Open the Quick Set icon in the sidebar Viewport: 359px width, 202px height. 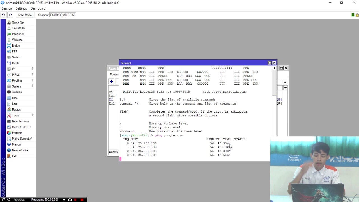point(9,22)
